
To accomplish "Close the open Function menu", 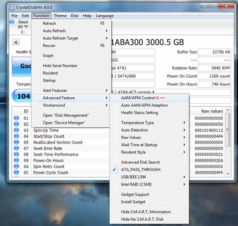I will (41, 16).
